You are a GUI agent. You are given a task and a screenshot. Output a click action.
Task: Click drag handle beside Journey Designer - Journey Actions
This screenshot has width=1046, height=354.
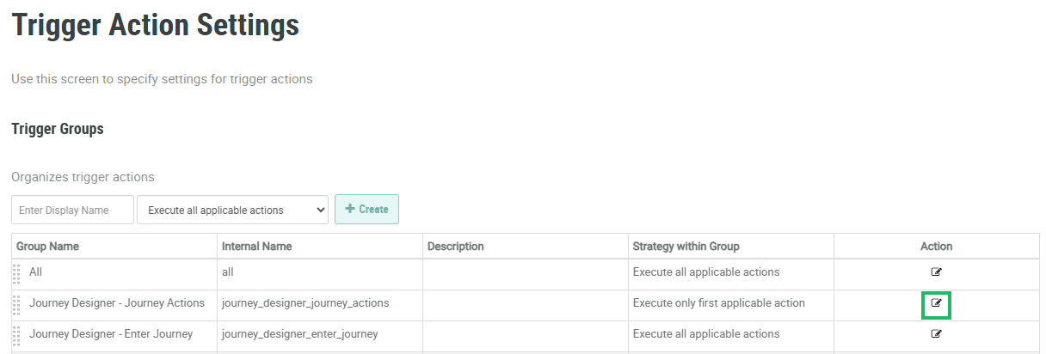(16, 304)
